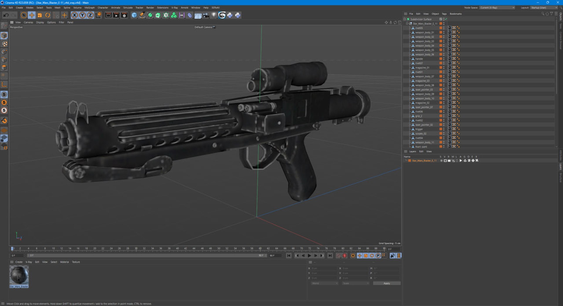The width and height of the screenshot is (563, 306).
Task: Toggle visibility dots for magazine_01
Action: (444, 68)
